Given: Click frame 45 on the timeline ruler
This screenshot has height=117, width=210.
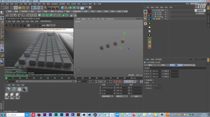Looking at the screenshot, I should pyautogui.click(x=69, y=78).
